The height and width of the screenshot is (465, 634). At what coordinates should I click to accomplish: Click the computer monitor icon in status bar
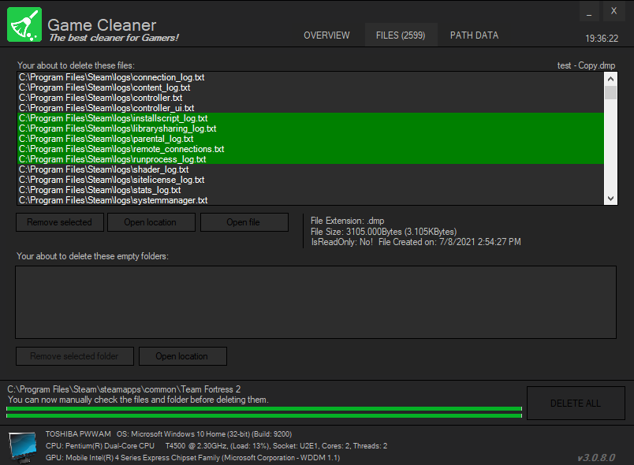click(23, 447)
